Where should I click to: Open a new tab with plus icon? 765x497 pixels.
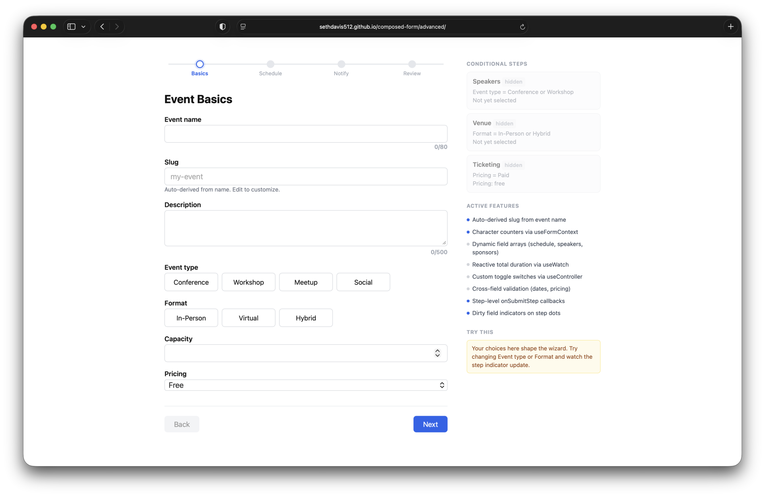(x=730, y=27)
